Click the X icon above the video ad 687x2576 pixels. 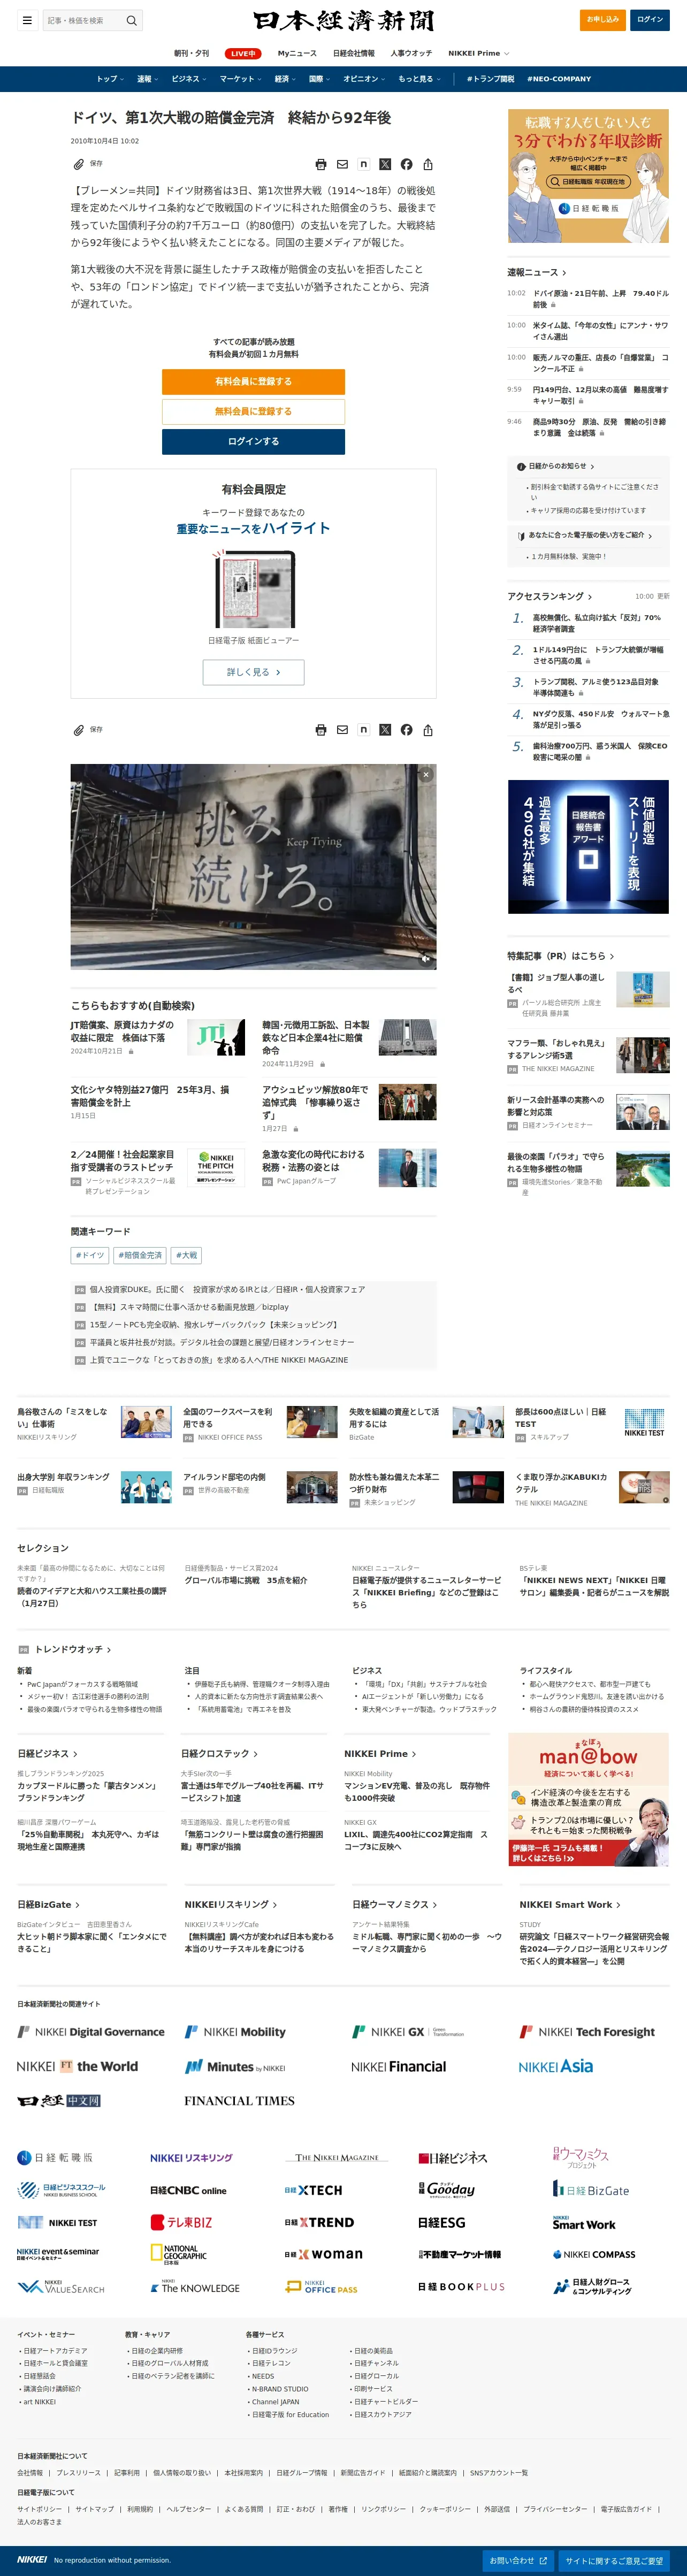[385, 730]
